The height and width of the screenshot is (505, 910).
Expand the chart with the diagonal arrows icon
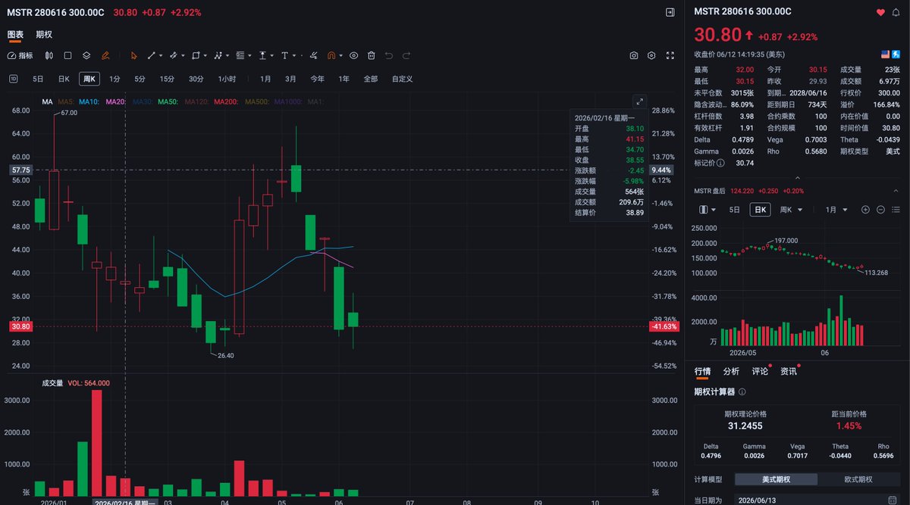[x=639, y=101]
